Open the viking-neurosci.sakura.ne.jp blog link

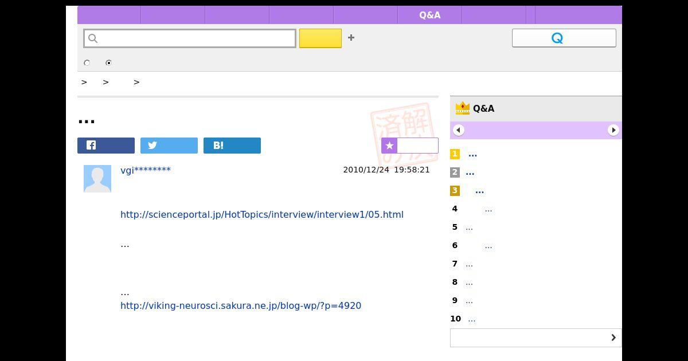click(x=241, y=305)
